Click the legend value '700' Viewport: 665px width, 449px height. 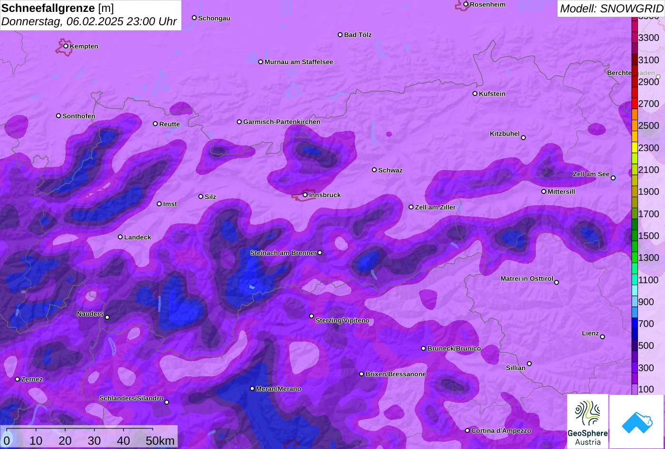(x=646, y=324)
